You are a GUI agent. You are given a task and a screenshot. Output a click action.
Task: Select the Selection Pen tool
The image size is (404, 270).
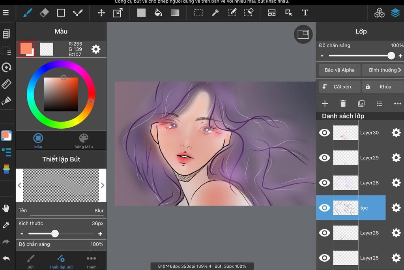click(x=232, y=13)
